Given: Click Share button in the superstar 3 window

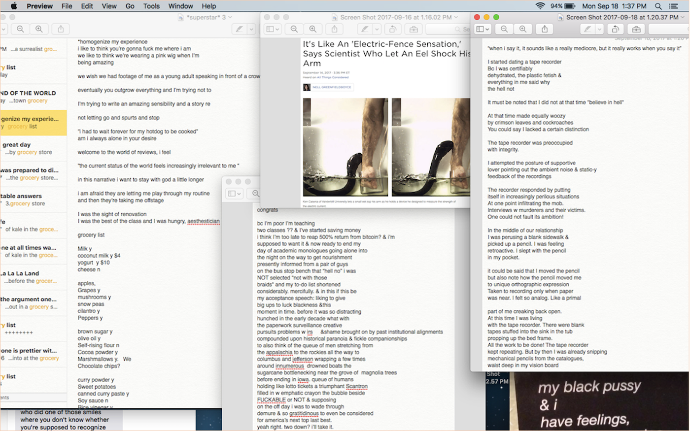Looking at the screenshot, I should (61, 29).
